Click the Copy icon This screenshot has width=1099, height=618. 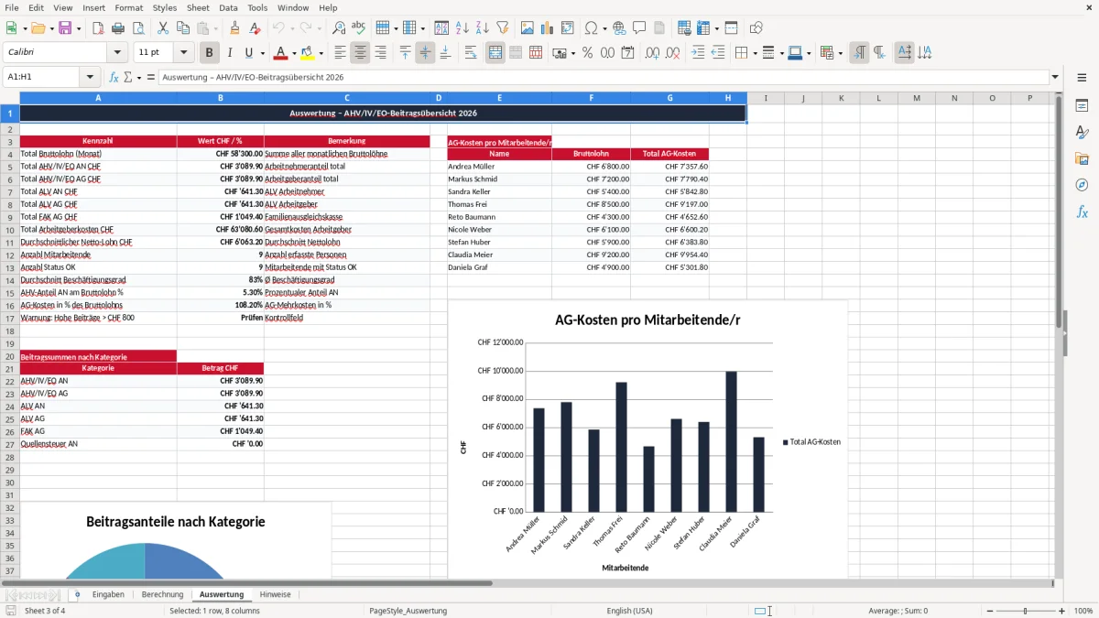[x=182, y=28]
